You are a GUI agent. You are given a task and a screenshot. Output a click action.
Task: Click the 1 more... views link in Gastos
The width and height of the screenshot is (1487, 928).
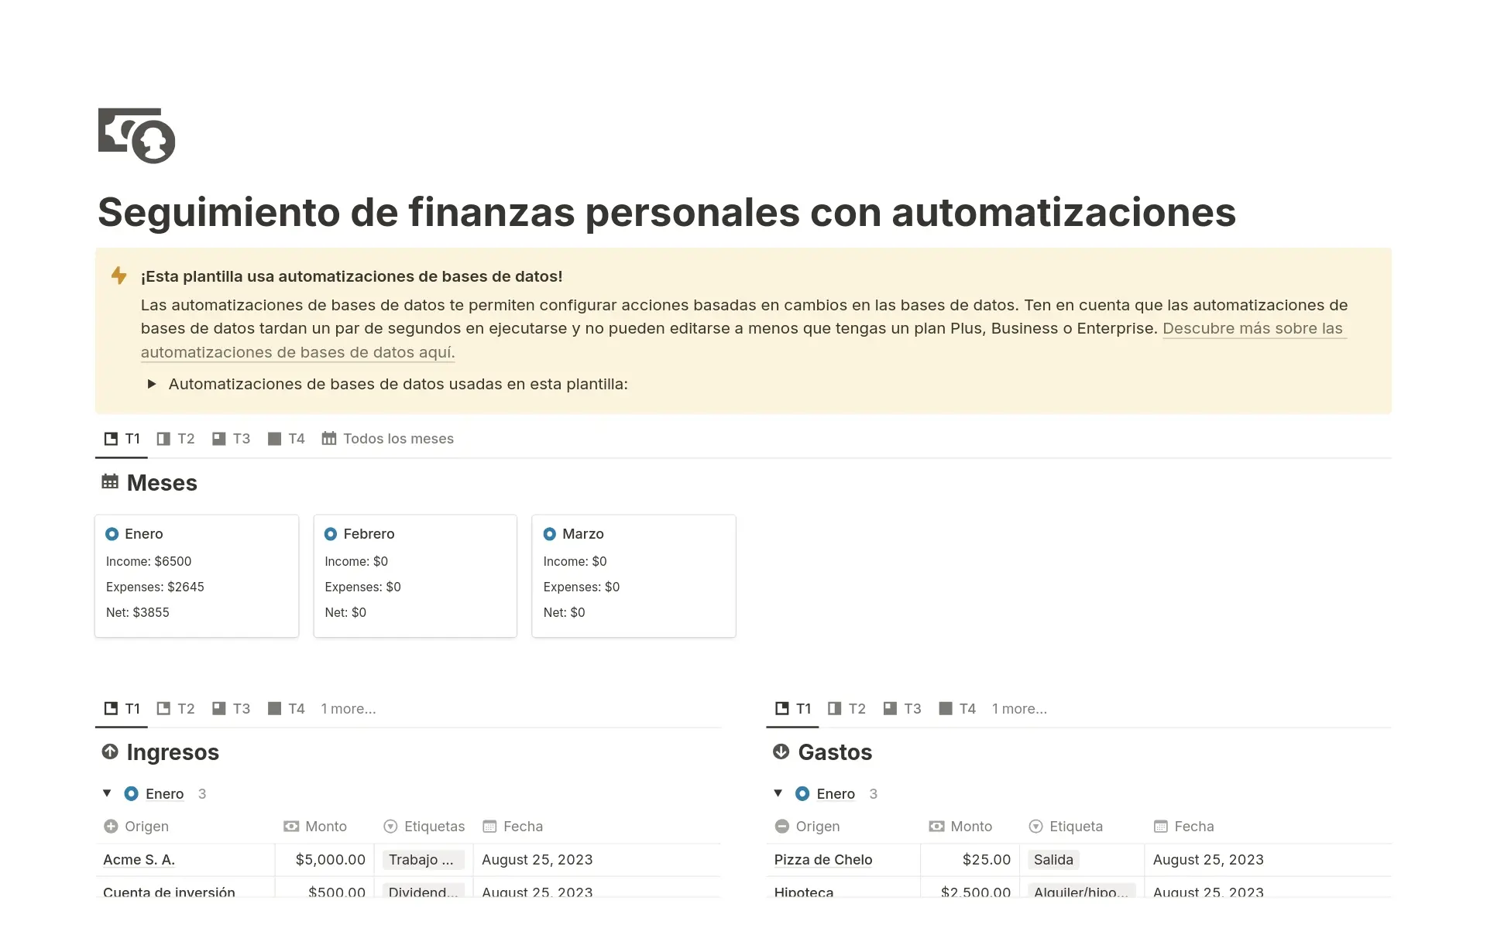[1019, 708]
